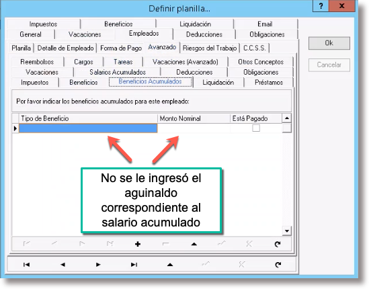Jump to last employee record icon
The height and width of the screenshot is (289, 369).
click(x=134, y=265)
